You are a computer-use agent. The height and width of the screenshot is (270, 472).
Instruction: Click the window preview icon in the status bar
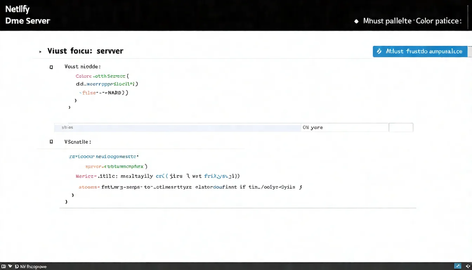pyautogui.click(x=4, y=266)
